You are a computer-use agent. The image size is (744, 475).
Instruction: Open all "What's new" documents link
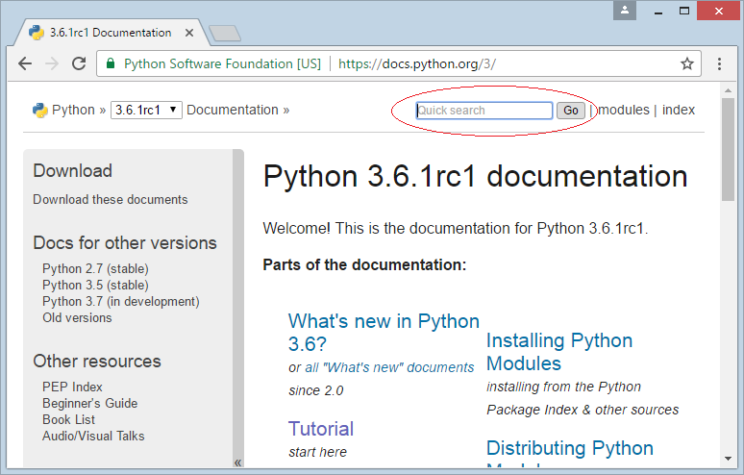click(x=389, y=367)
